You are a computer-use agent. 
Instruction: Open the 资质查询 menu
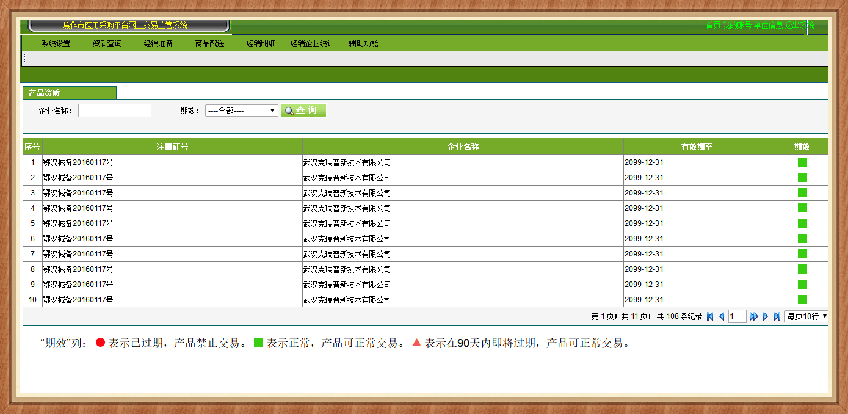[x=107, y=43]
